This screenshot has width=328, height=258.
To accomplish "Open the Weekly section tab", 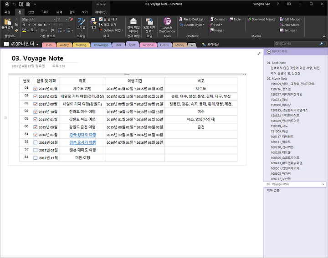I will coord(64,45).
